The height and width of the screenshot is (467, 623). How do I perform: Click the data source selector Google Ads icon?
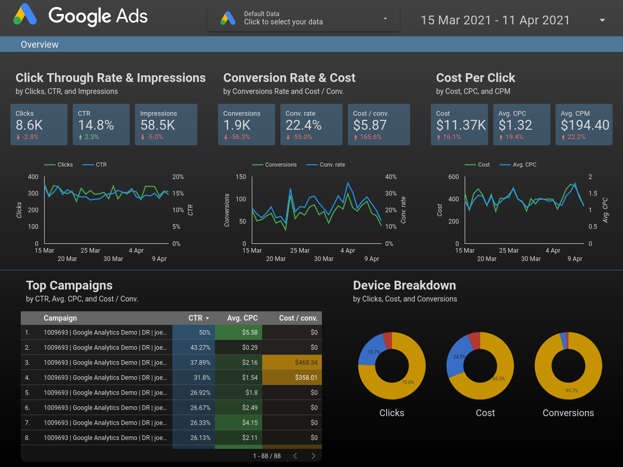pos(228,18)
